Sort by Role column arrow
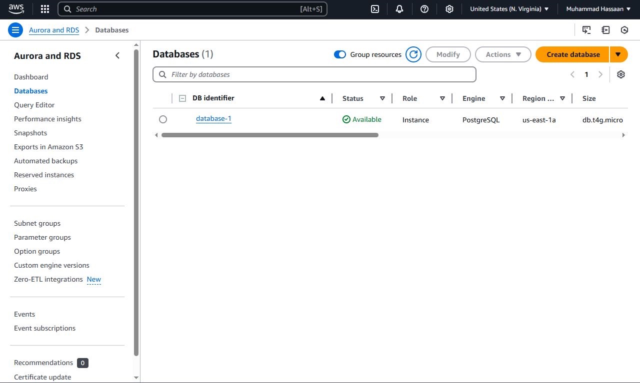 pyautogui.click(x=442, y=98)
